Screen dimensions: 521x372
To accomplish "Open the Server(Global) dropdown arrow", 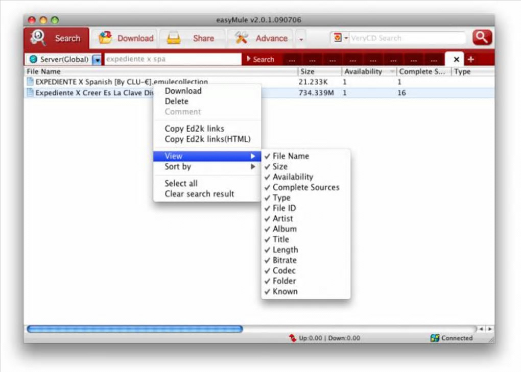I will [x=97, y=60].
